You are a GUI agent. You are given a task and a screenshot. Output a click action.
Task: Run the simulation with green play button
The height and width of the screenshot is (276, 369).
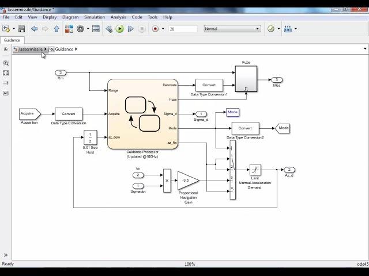tap(119, 29)
